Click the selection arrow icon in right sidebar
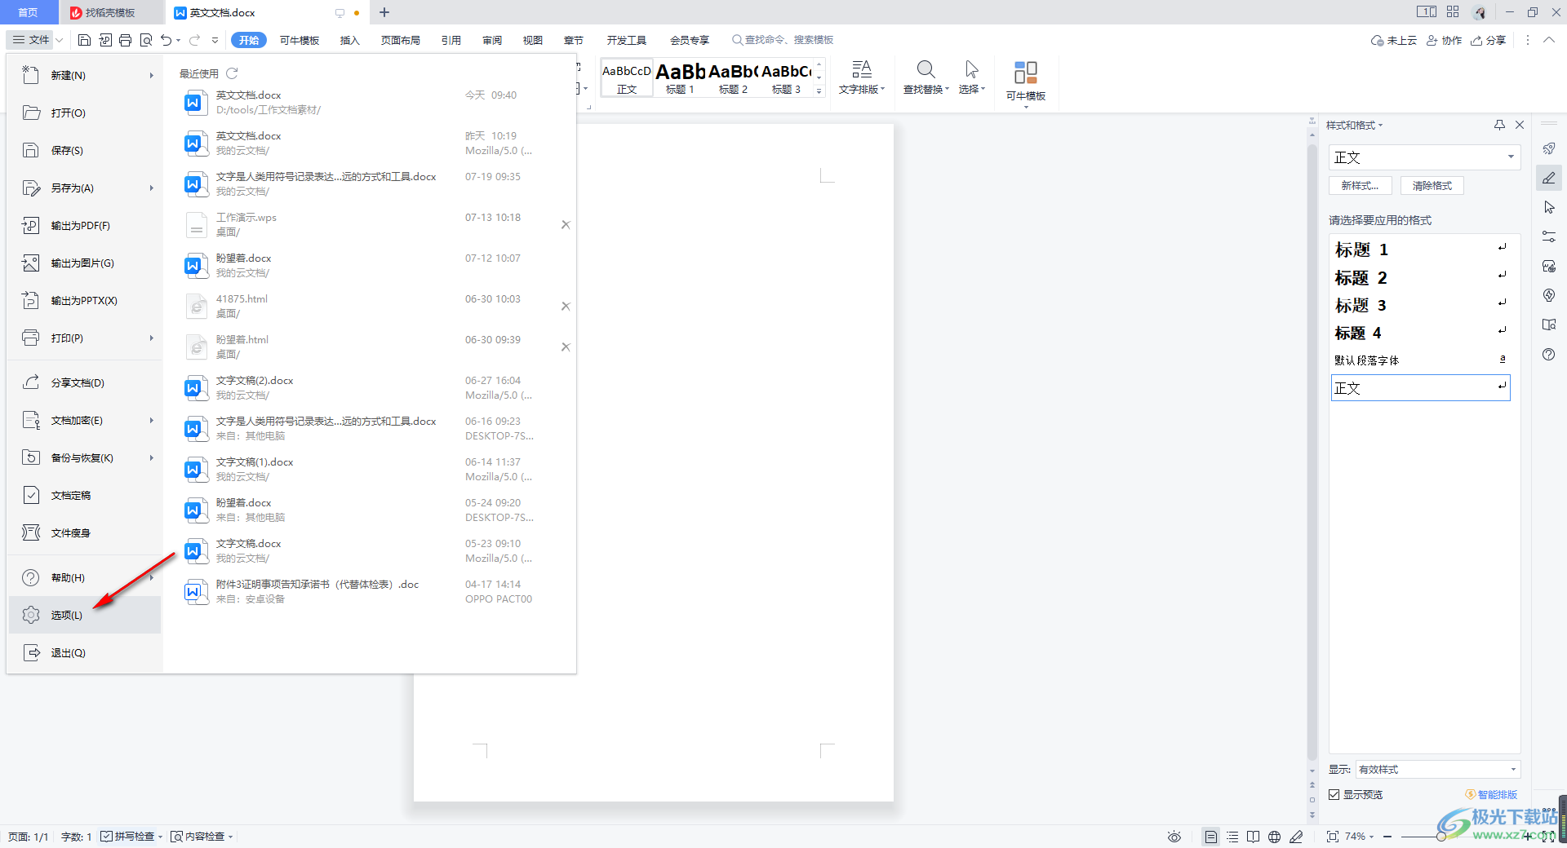 coord(1549,207)
